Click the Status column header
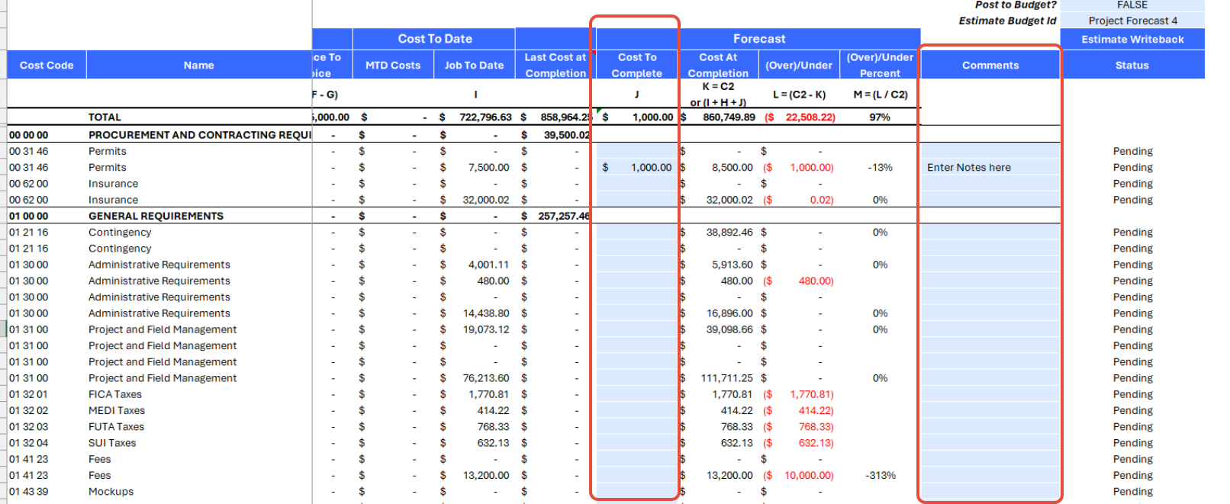Viewport: 1230px width, 504px height. (x=1132, y=66)
